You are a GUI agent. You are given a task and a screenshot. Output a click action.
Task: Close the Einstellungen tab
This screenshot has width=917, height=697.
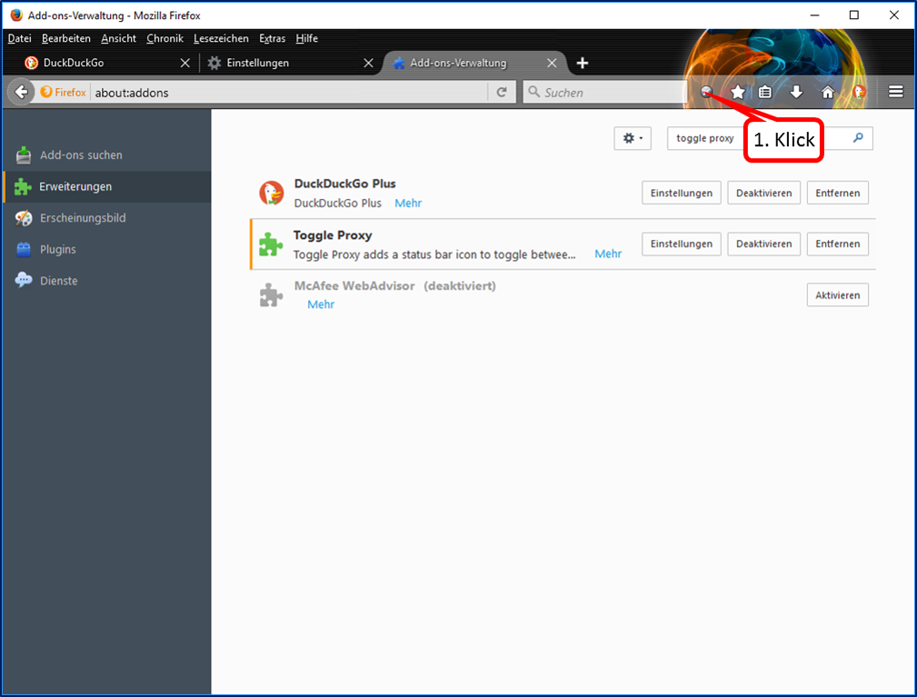[x=368, y=63]
